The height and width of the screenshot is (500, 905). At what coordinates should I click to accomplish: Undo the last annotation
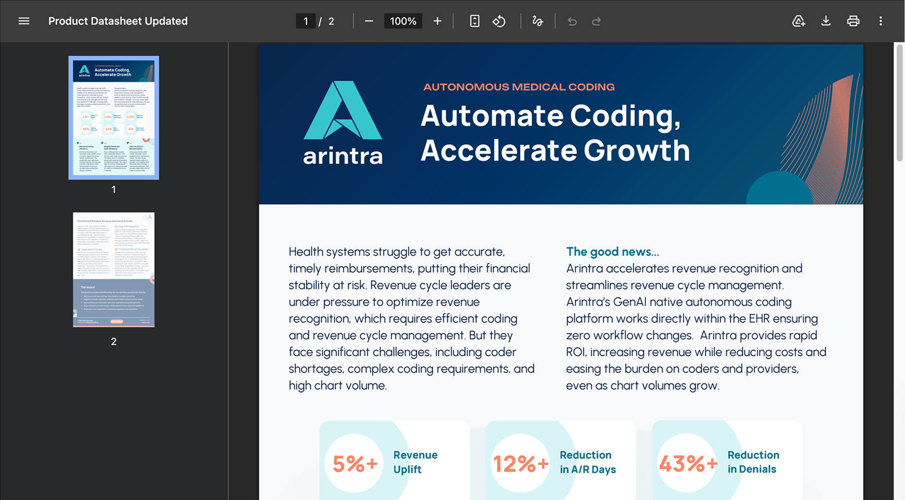[572, 21]
